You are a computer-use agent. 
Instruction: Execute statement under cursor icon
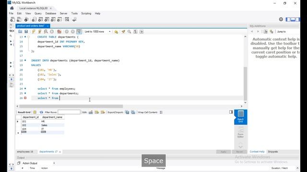40,32
